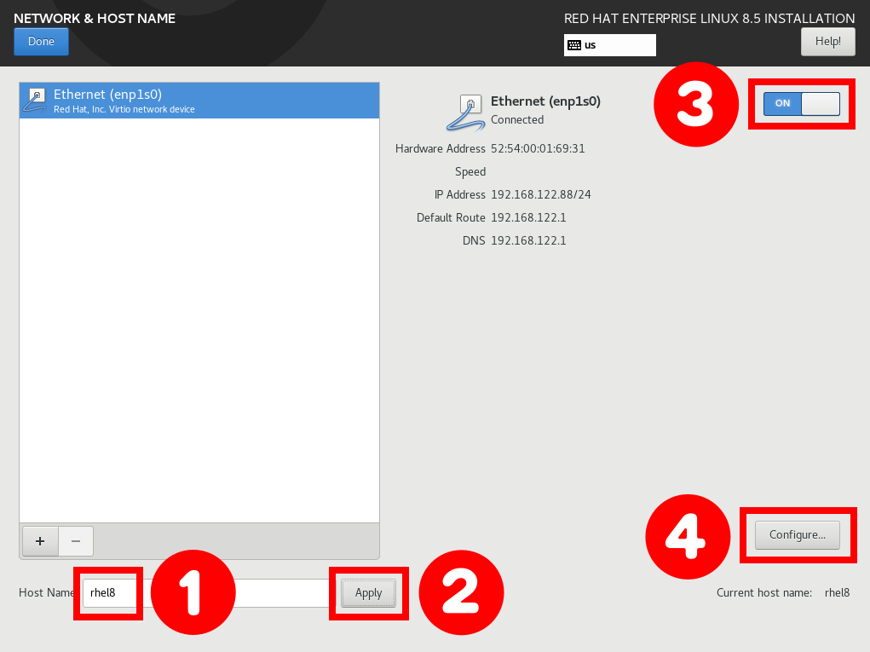Click the Ethernet device icon in list
The image size is (870, 652).
pyautogui.click(x=35, y=100)
